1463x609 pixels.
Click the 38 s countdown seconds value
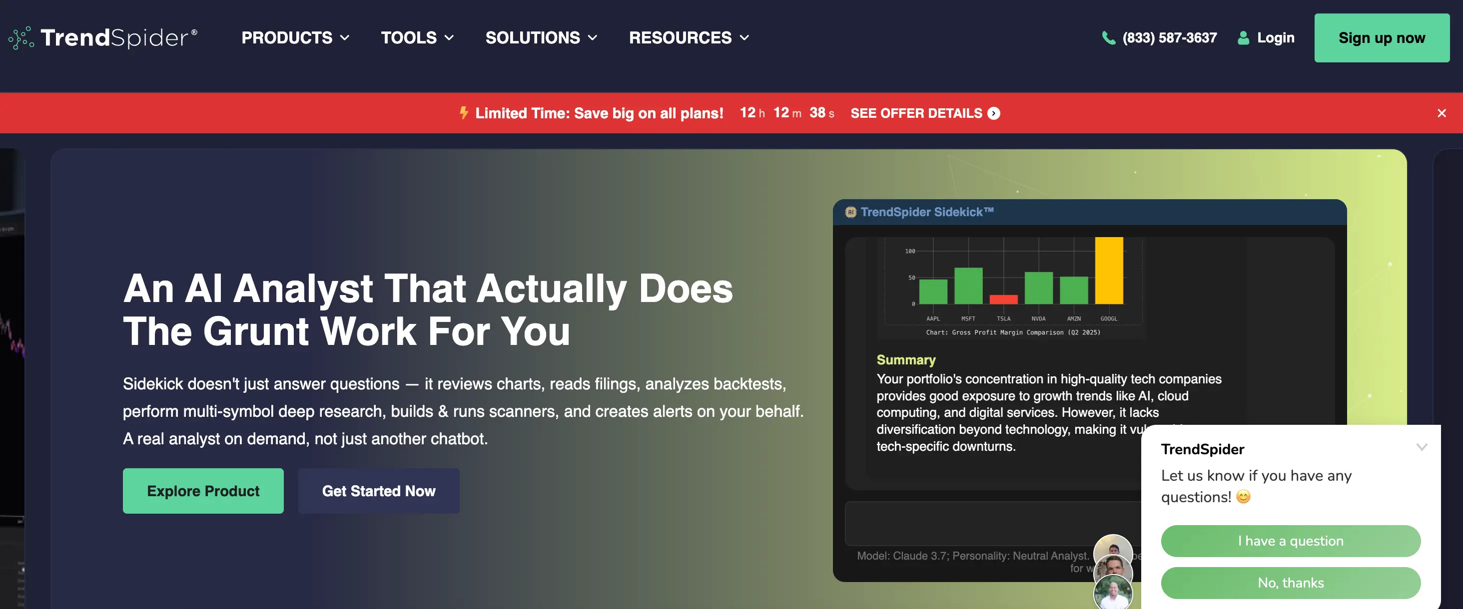822,113
